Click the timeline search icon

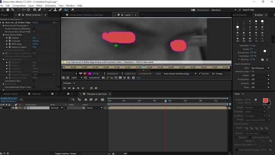pyautogui.click(x=21, y=99)
